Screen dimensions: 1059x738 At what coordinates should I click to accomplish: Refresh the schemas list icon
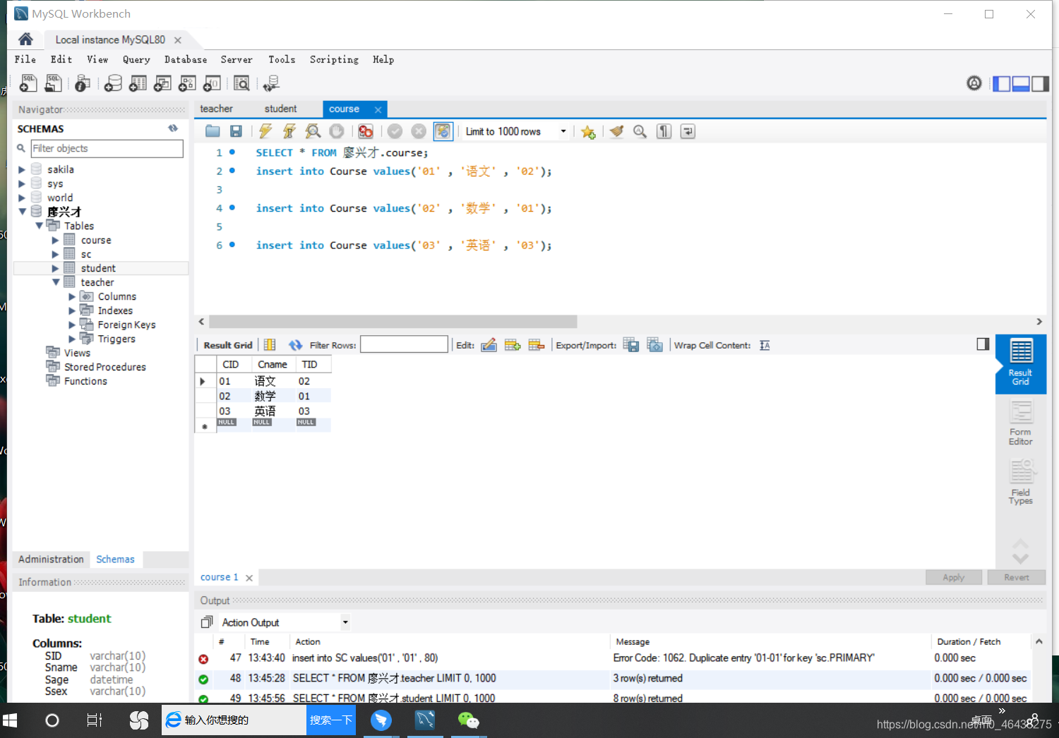pyautogui.click(x=173, y=128)
